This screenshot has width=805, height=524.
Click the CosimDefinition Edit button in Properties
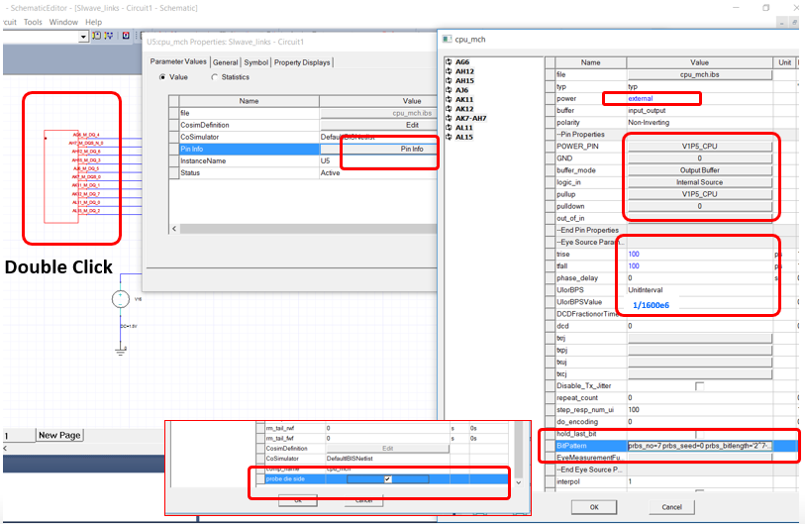click(x=378, y=125)
